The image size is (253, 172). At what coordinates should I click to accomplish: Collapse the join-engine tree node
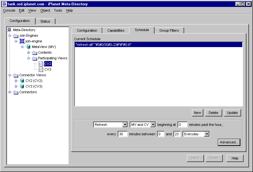click(16, 41)
